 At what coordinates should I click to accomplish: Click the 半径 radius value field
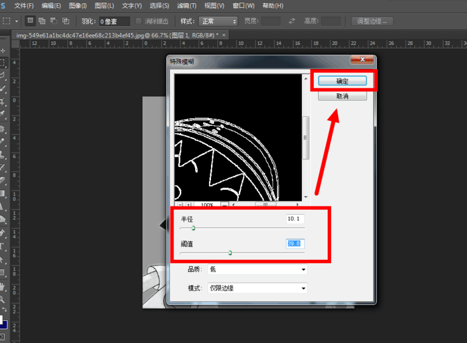[295, 219]
